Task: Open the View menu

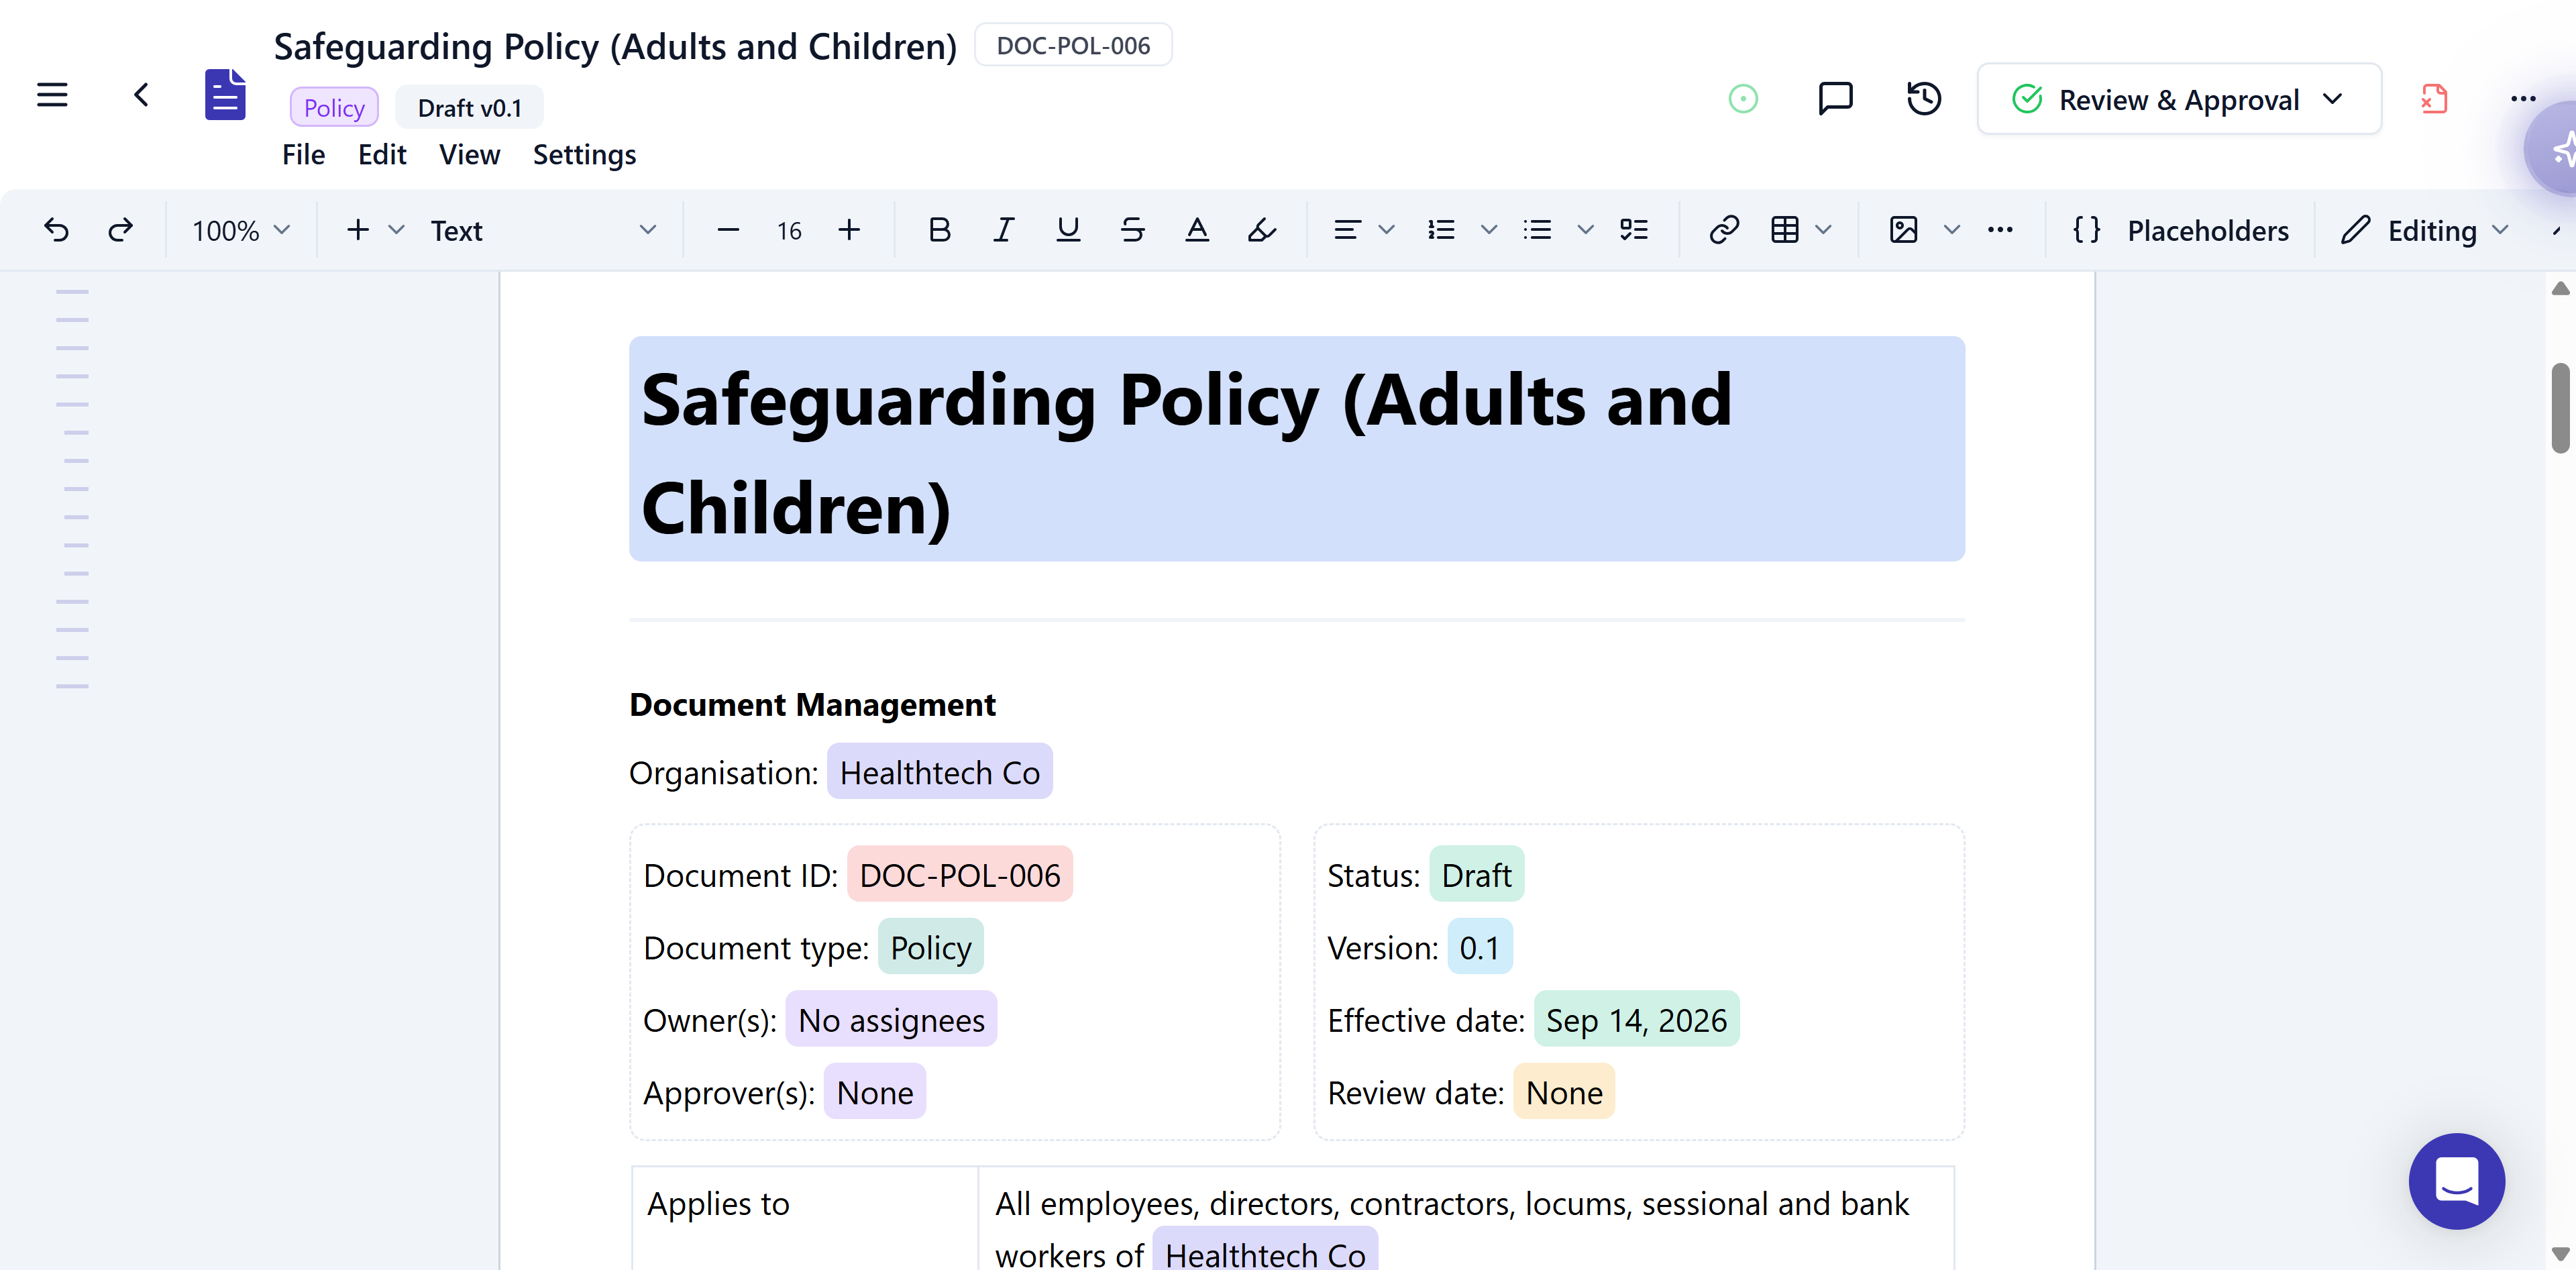Action: click(x=469, y=154)
